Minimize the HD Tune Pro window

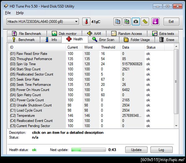pyautogui.click(x=157, y=6)
